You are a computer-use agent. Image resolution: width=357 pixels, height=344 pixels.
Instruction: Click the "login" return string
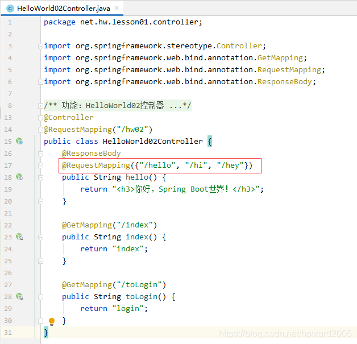128,309
